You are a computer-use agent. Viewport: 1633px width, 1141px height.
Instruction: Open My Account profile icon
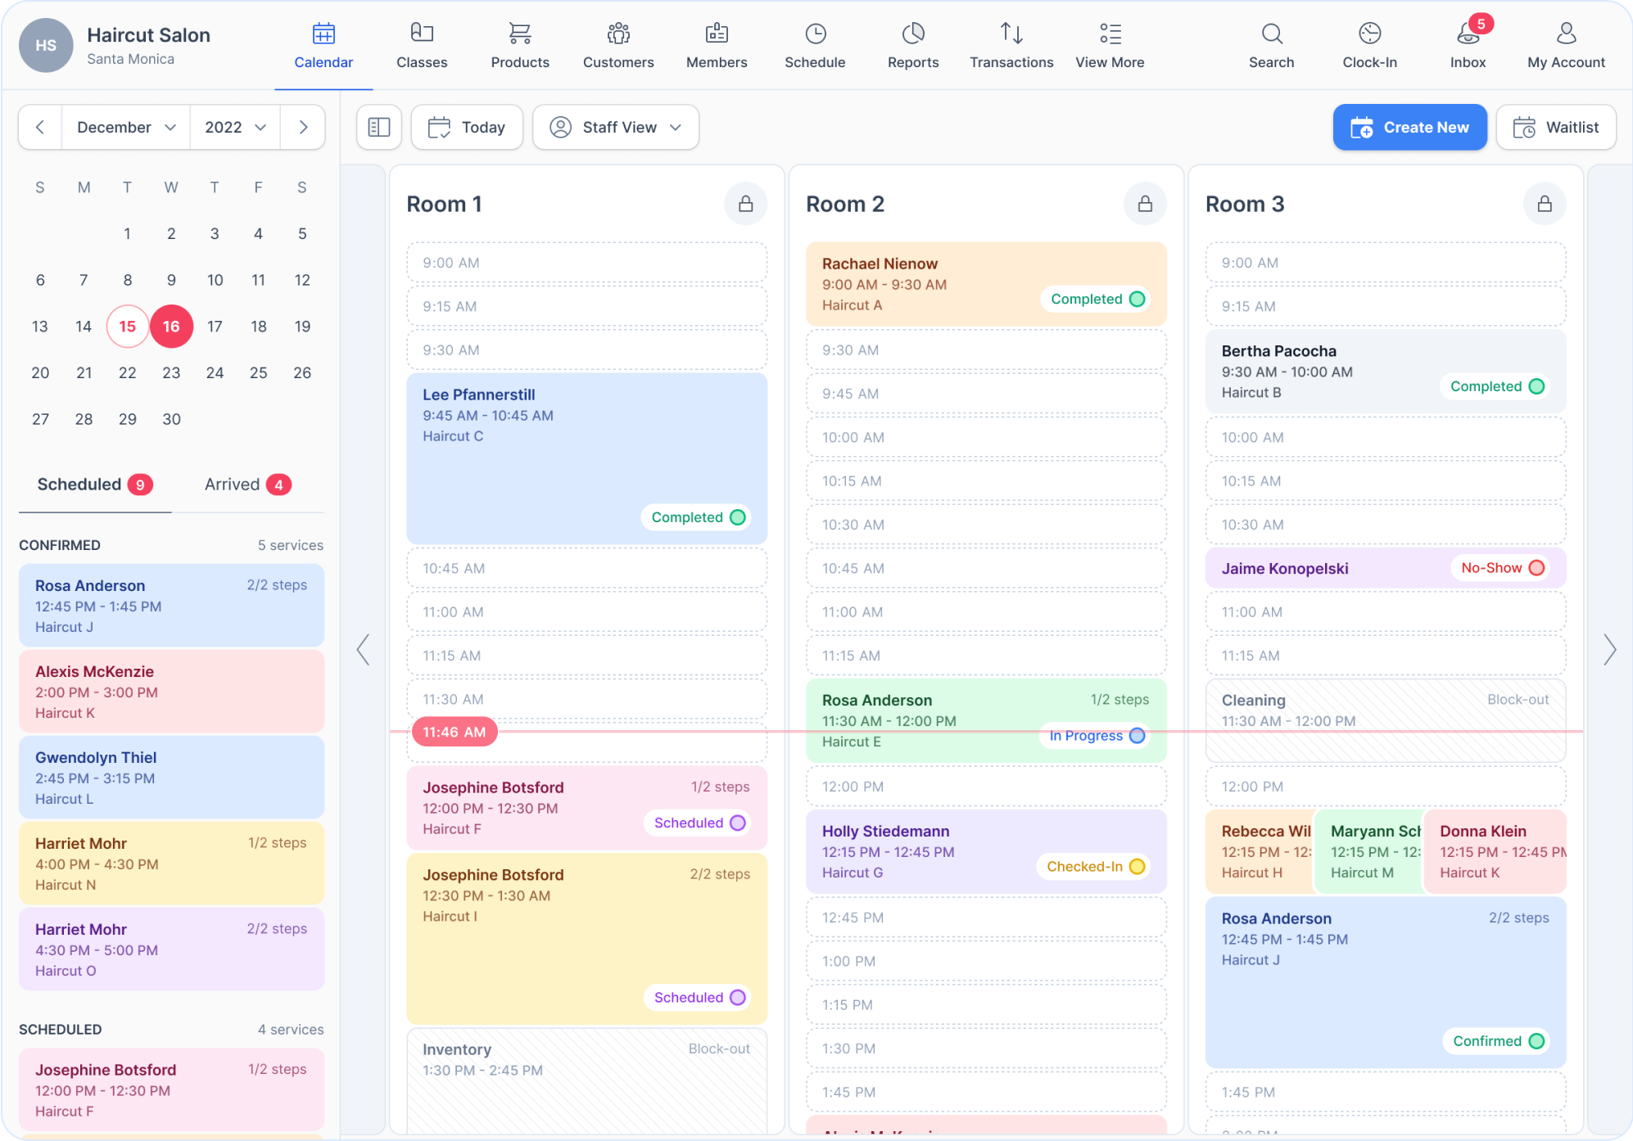pos(1566,34)
